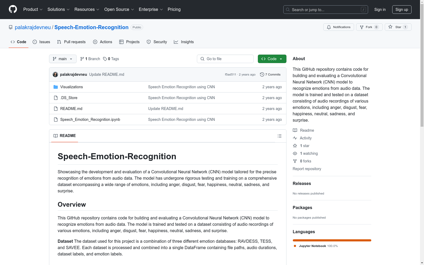Open the README.md file link

click(x=71, y=109)
